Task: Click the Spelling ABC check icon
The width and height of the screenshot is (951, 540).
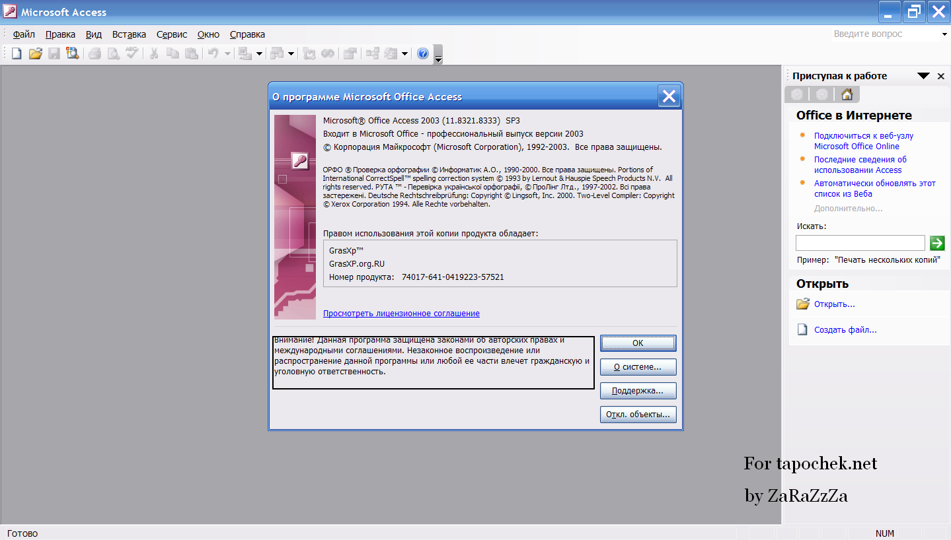Action: (x=132, y=53)
